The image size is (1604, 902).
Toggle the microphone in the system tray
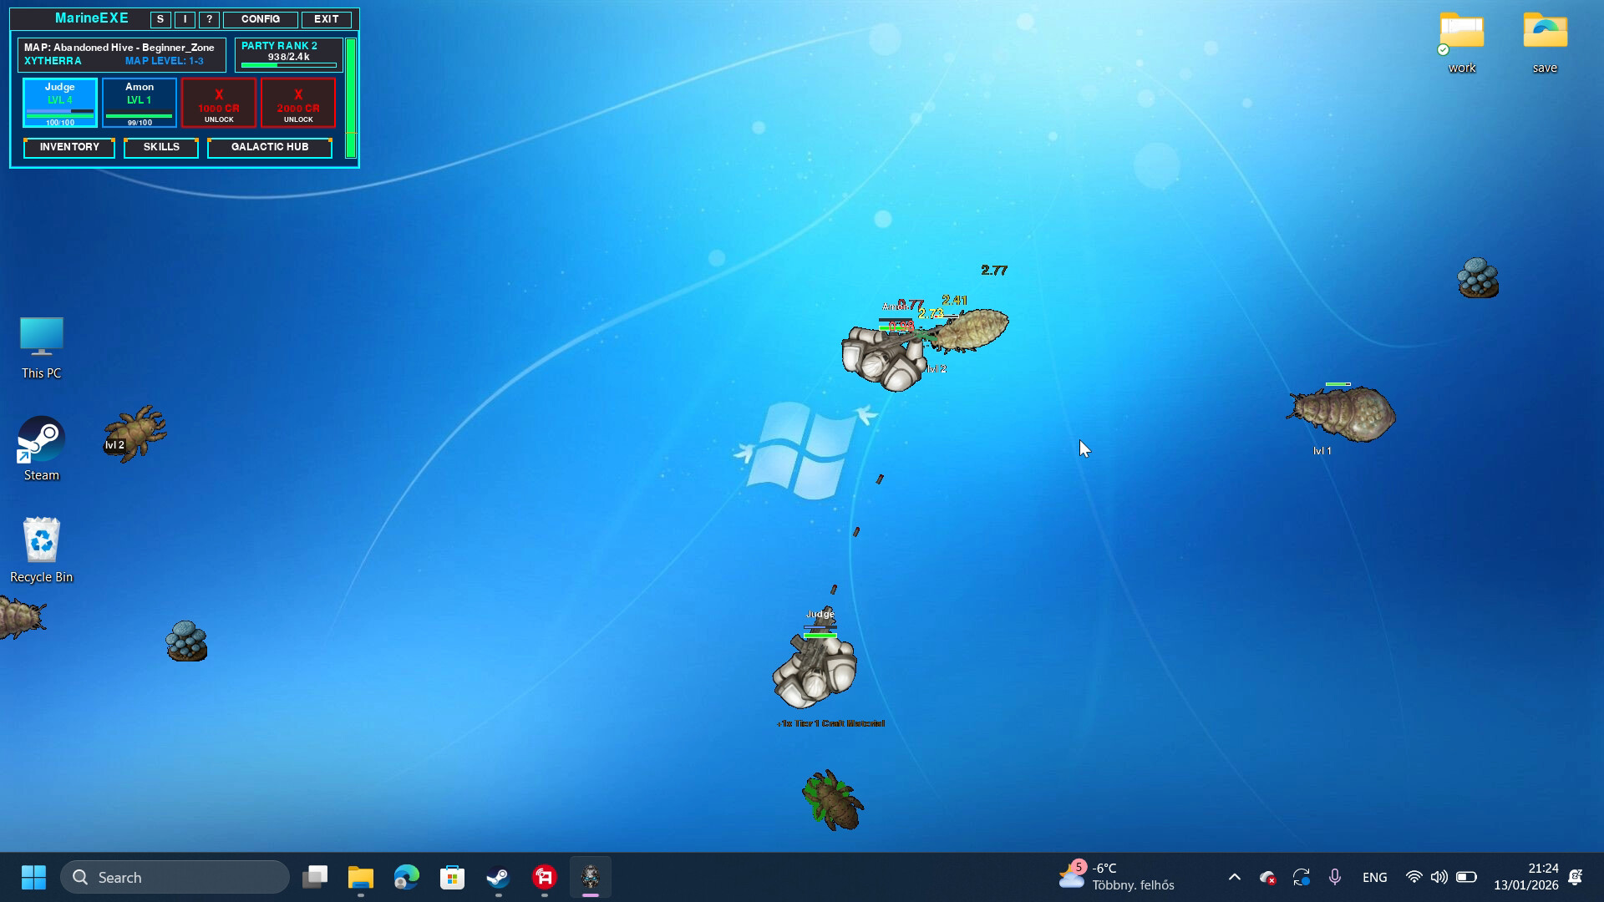click(1334, 877)
